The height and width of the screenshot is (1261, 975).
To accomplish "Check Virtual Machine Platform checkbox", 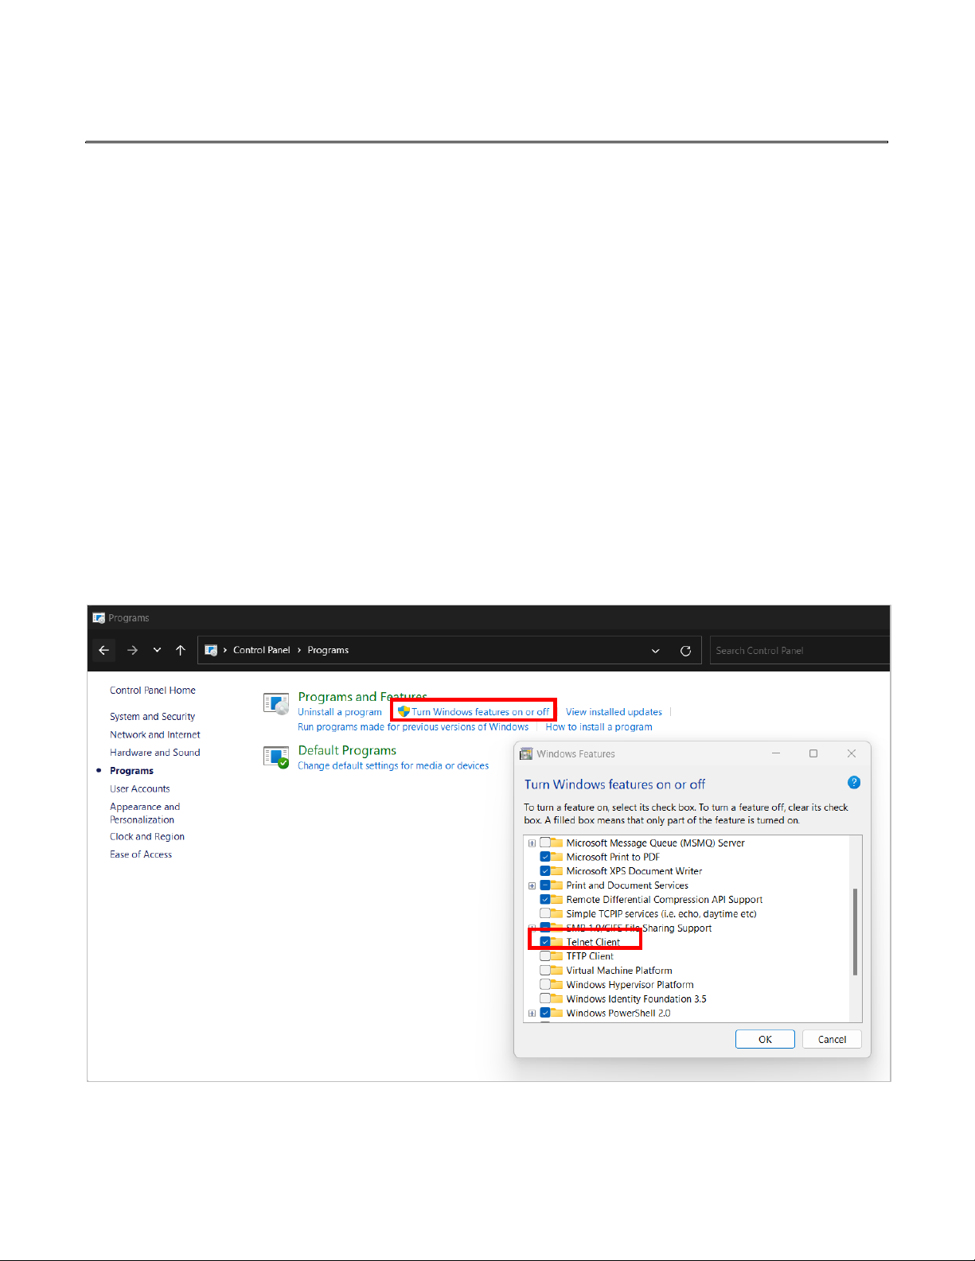I will (545, 971).
